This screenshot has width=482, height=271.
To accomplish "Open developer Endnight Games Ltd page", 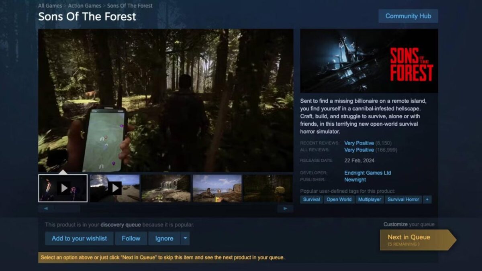I will 368,173.
